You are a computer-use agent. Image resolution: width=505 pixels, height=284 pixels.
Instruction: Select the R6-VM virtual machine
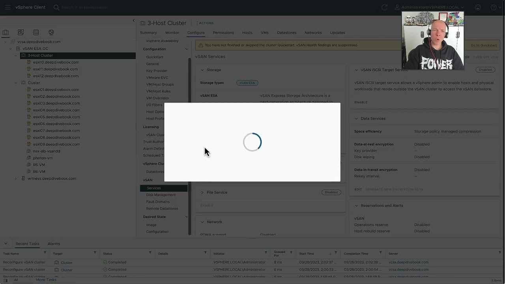(x=39, y=172)
